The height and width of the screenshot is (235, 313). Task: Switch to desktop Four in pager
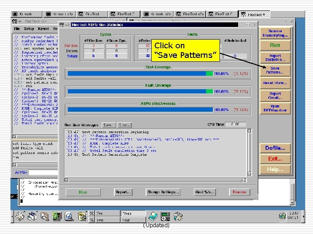tap(133, 220)
